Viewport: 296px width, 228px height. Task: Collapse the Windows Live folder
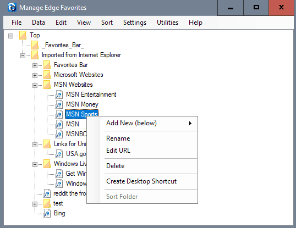(x=35, y=164)
